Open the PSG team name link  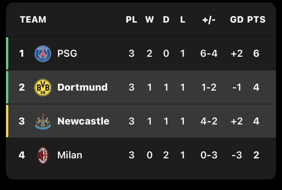point(67,54)
